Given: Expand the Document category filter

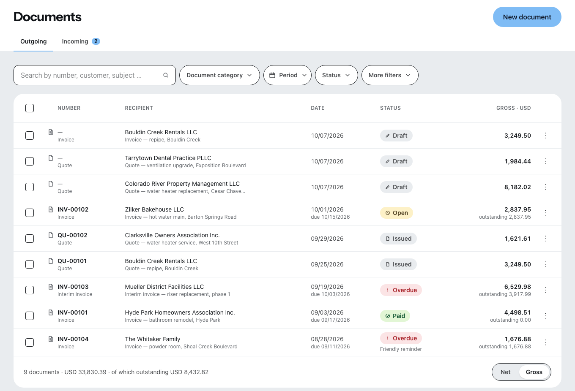Looking at the screenshot, I should [x=219, y=75].
